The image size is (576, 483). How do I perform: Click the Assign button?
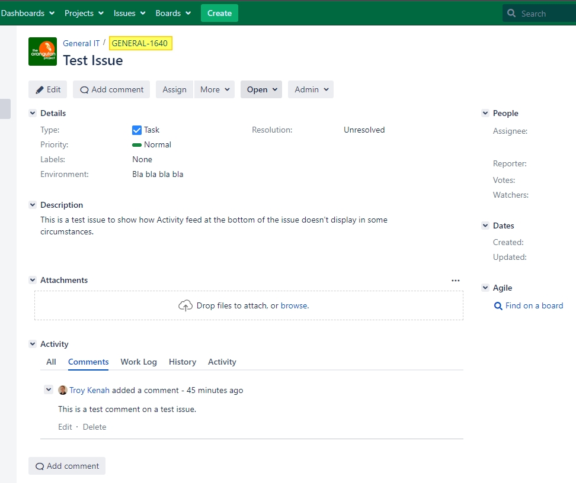[174, 89]
